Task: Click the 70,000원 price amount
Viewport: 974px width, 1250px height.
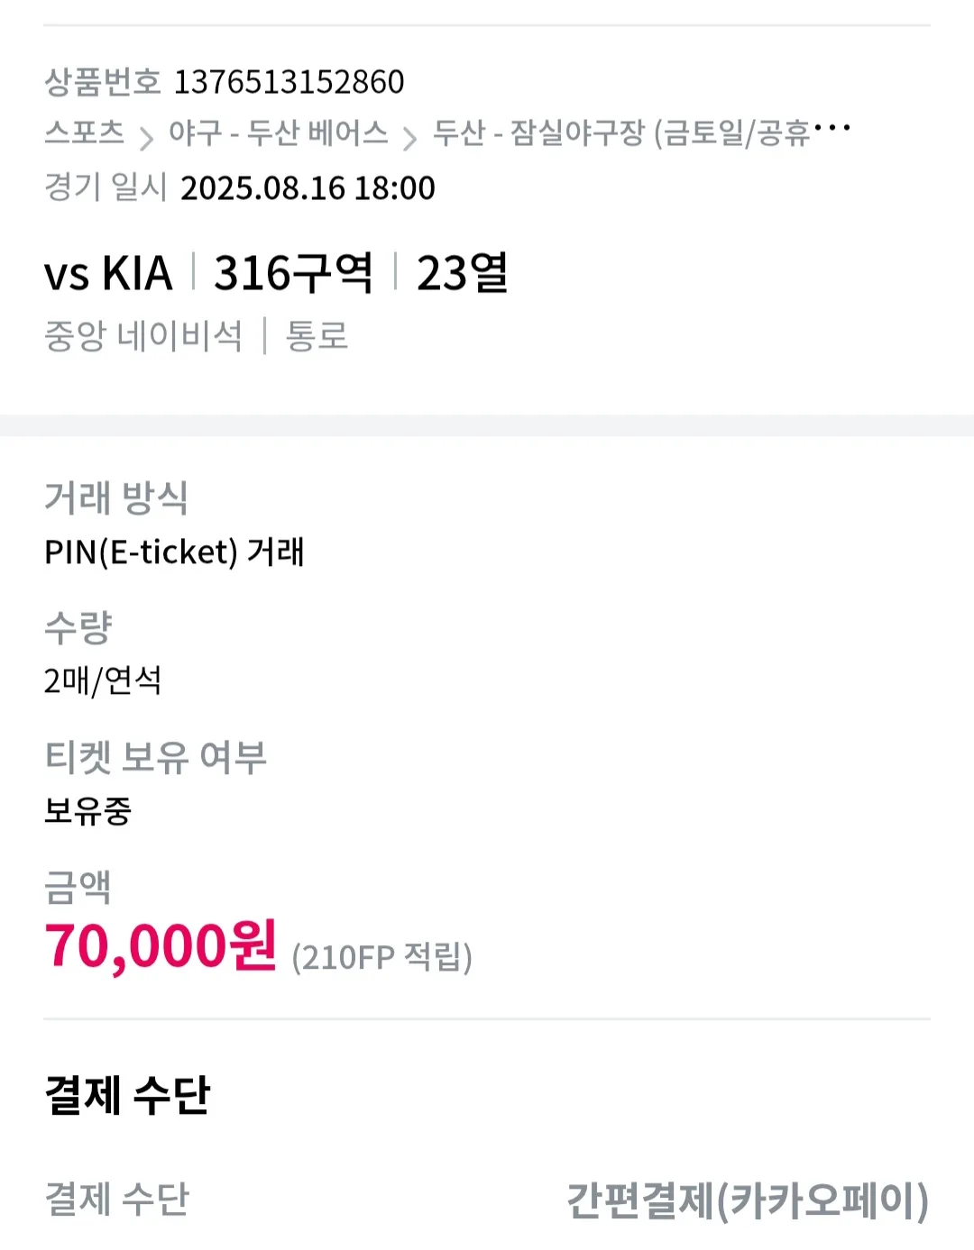Action: tap(161, 946)
